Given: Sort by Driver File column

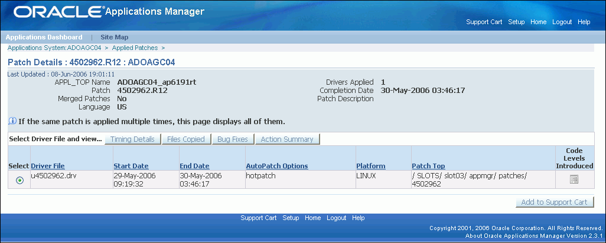Looking at the screenshot, I should pyautogui.click(x=48, y=166).
